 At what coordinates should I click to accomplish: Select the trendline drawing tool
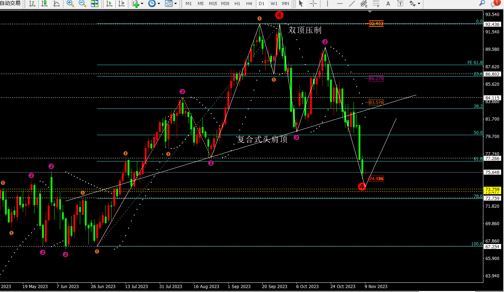click(x=352, y=4)
